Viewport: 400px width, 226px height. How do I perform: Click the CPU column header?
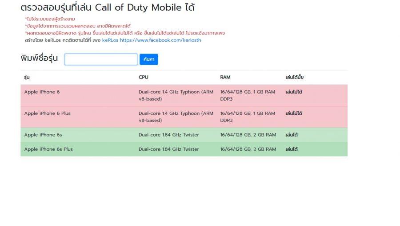144,77
